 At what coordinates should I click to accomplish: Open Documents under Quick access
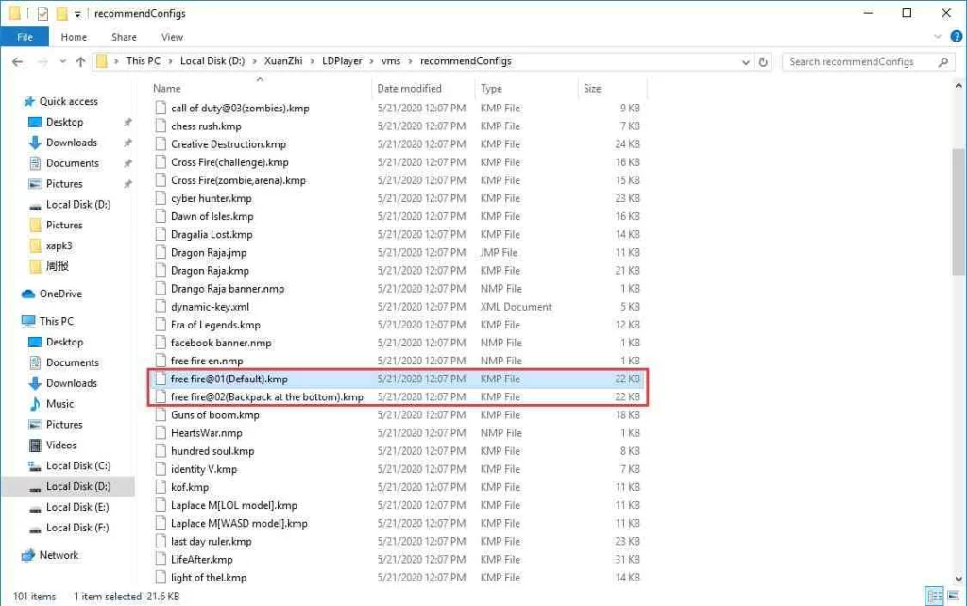pos(72,163)
